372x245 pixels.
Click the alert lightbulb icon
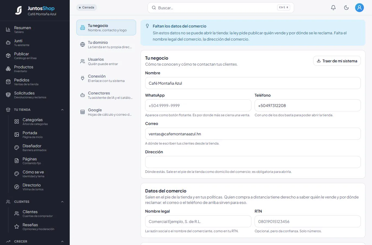point(147,26)
